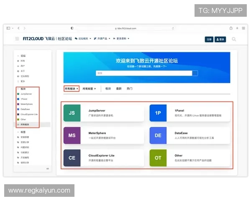Select CloudExplorer Lite in the sidebar
The height and width of the screenshot is (201, 251).
click(x=27, y=114)
